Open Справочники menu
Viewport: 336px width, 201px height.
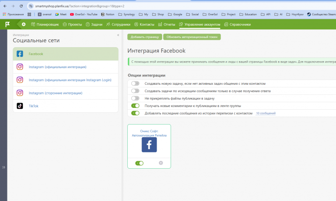coord(238,24)
